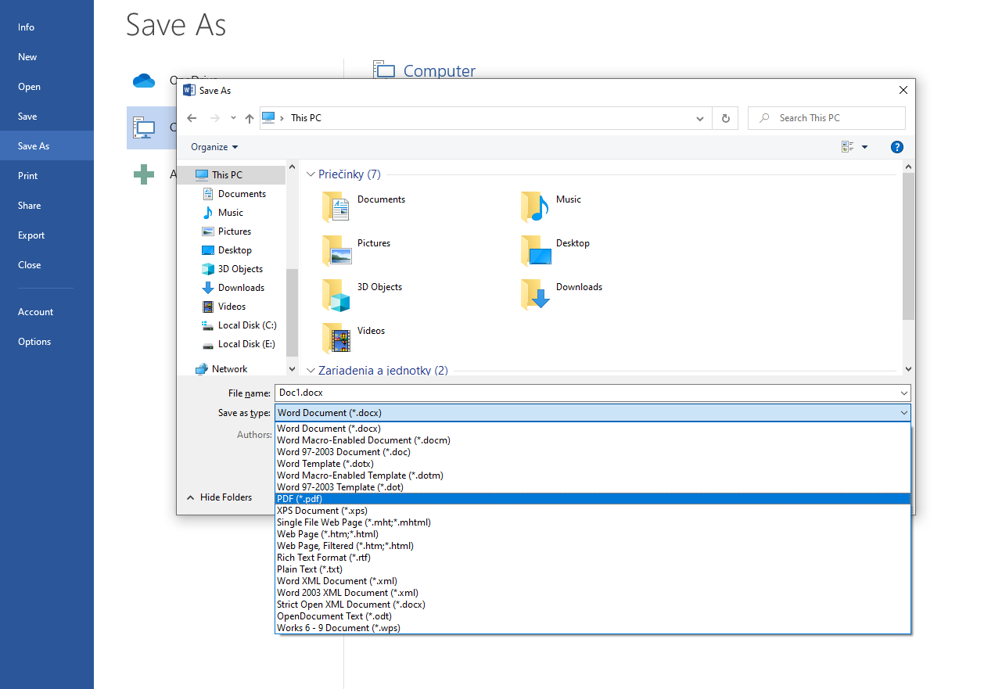Choose Word 97-2003 Document (*.doc)
Viewport: 1002px width, 689px height.
(x=593, y=452)
